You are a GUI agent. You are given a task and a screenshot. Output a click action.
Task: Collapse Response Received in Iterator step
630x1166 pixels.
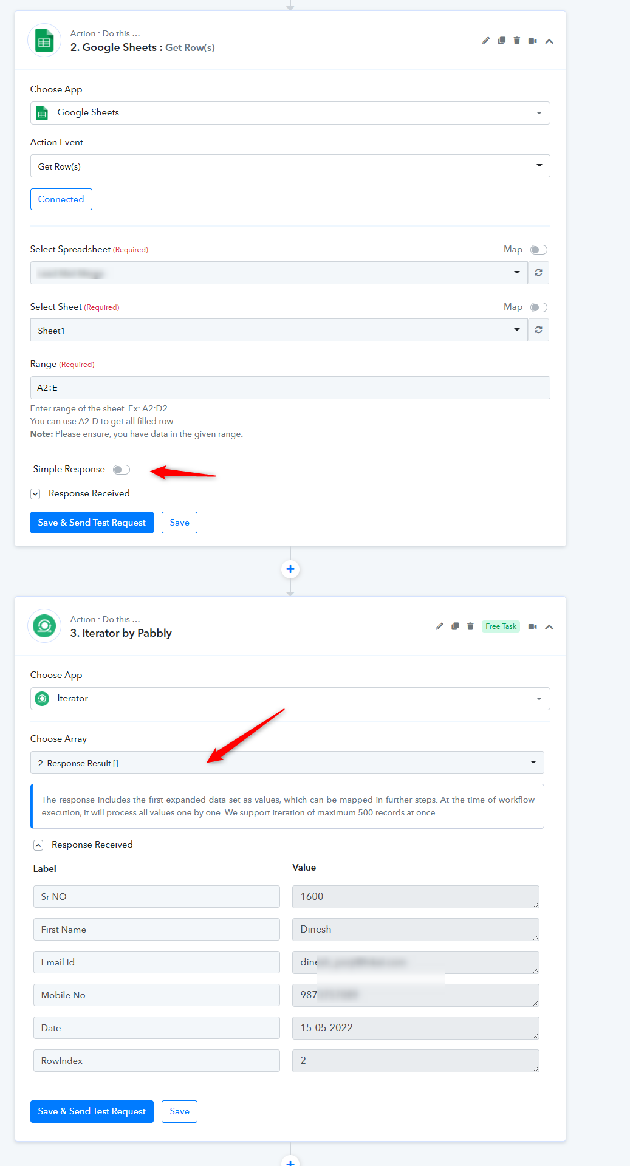pyautogui.click(x=38, y=845)
